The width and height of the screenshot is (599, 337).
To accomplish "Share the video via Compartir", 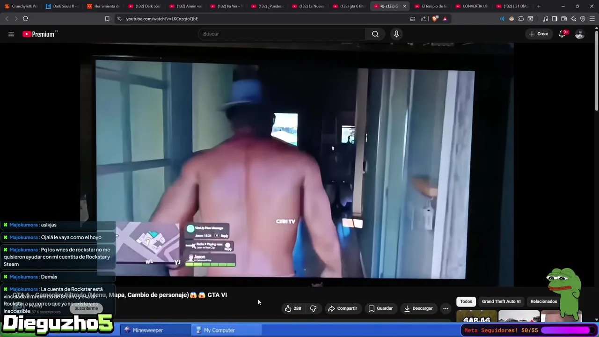I will click(x=343, y=308).
